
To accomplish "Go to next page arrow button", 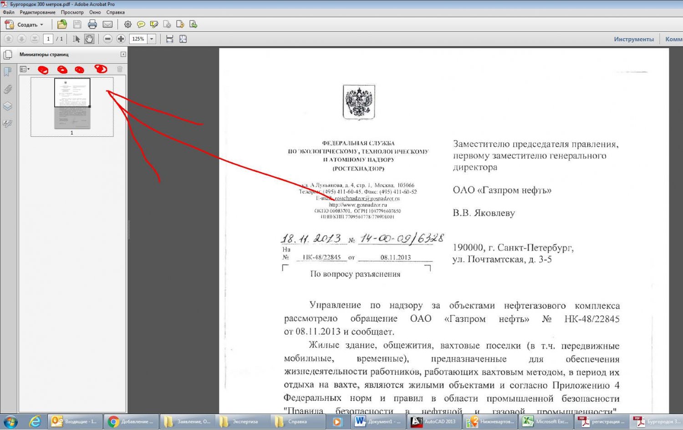I will click(21, 39).
